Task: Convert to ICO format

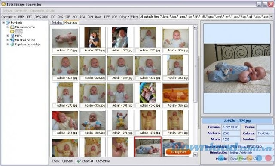Action: [53, 17]
